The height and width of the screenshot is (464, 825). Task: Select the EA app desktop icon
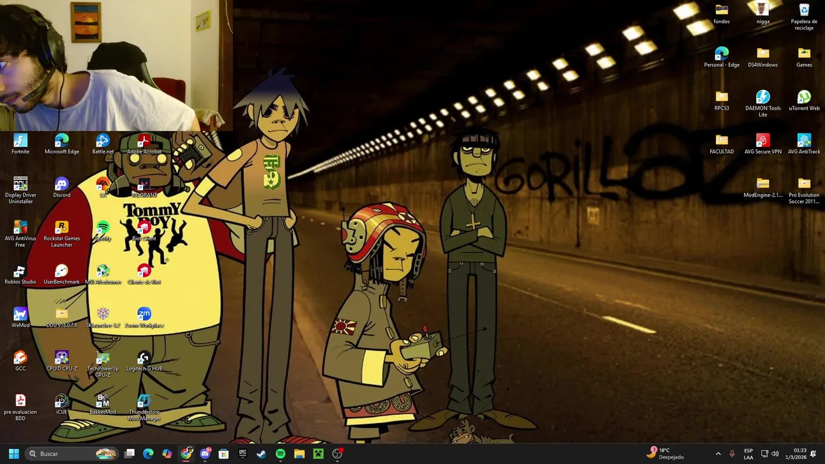click(103, 188)
